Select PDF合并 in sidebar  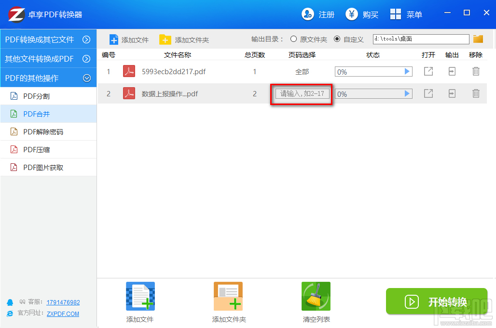point(48,114)
